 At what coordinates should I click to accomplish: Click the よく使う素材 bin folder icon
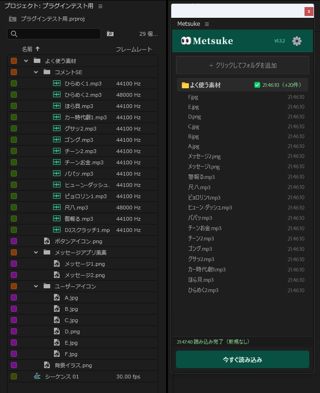pos(37,61)
